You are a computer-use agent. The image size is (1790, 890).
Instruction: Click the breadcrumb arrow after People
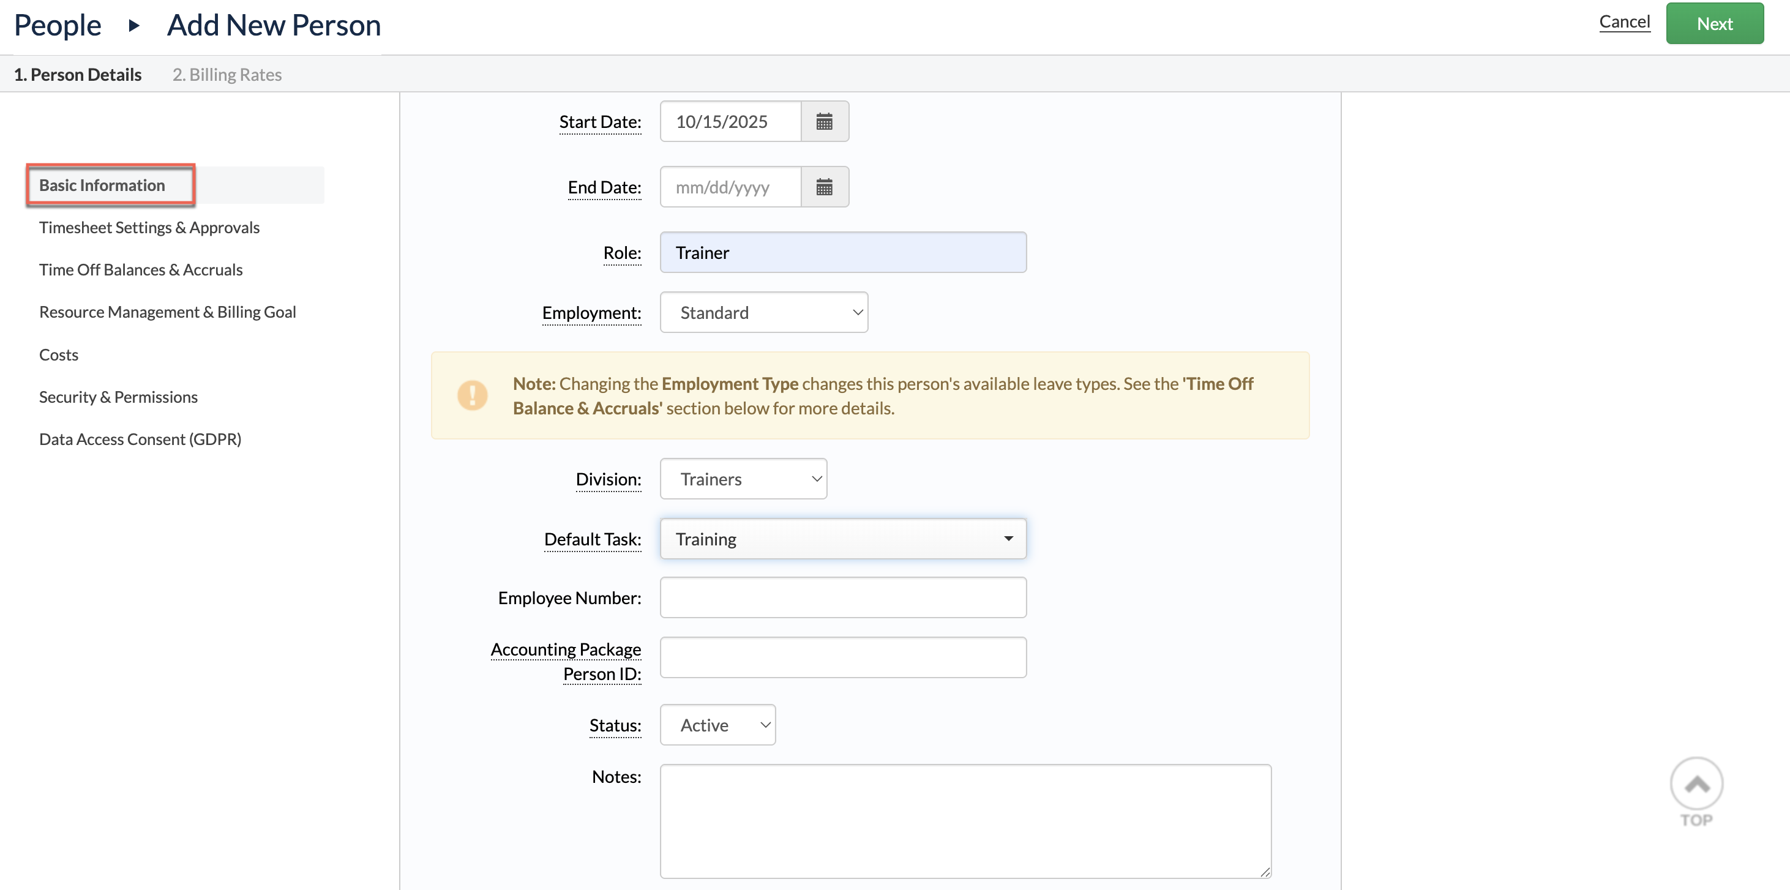[x=134, y=26]
